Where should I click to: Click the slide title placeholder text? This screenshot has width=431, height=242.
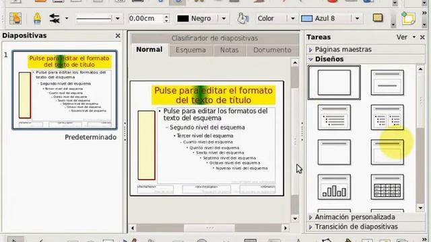coord(213,95)
